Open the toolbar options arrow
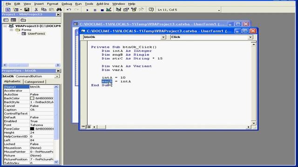Image resolution: width=298 pixels, height=167 pixels. (x=219, y=10)
